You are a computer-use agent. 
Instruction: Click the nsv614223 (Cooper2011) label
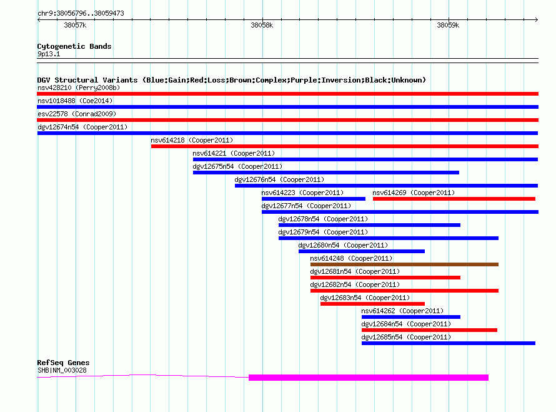[302, 193]
